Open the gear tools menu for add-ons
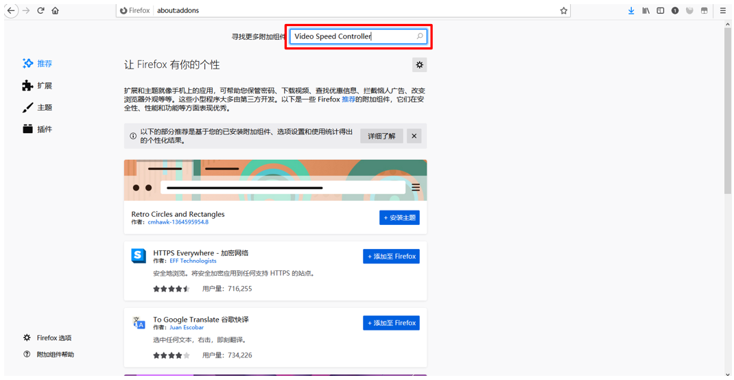 (419, 65)
